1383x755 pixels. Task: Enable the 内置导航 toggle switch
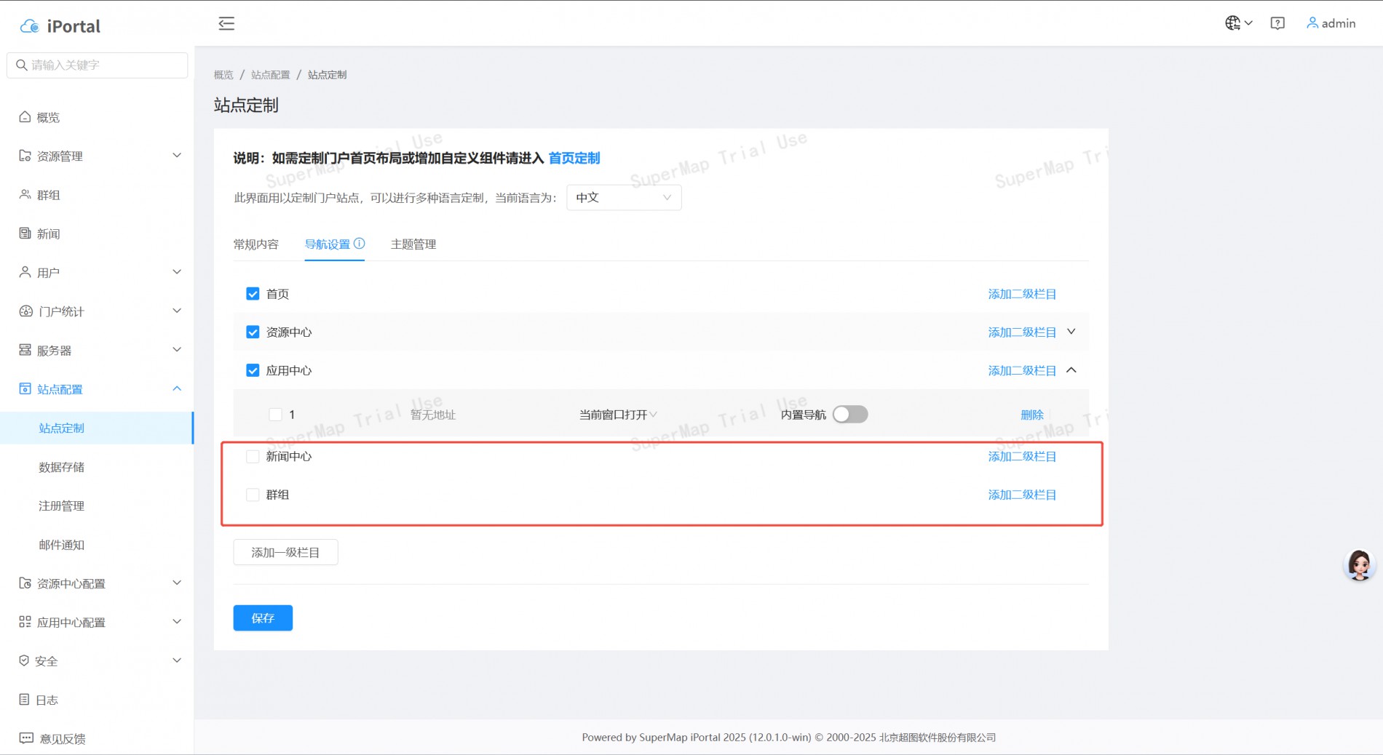click(849, 415)
